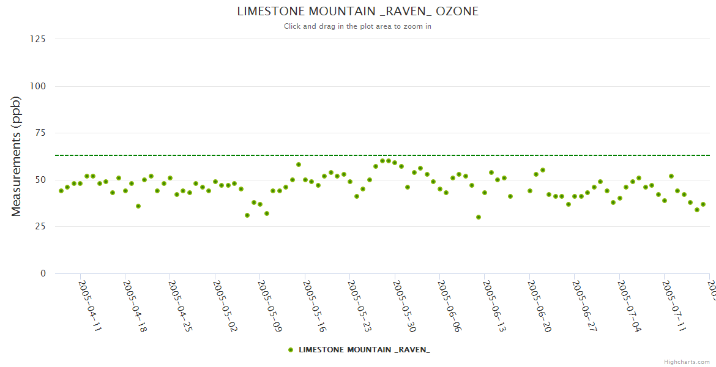Click the 'Click and drag' zoom subtitle
716x367 pixels.
click(x=357, y=26)
